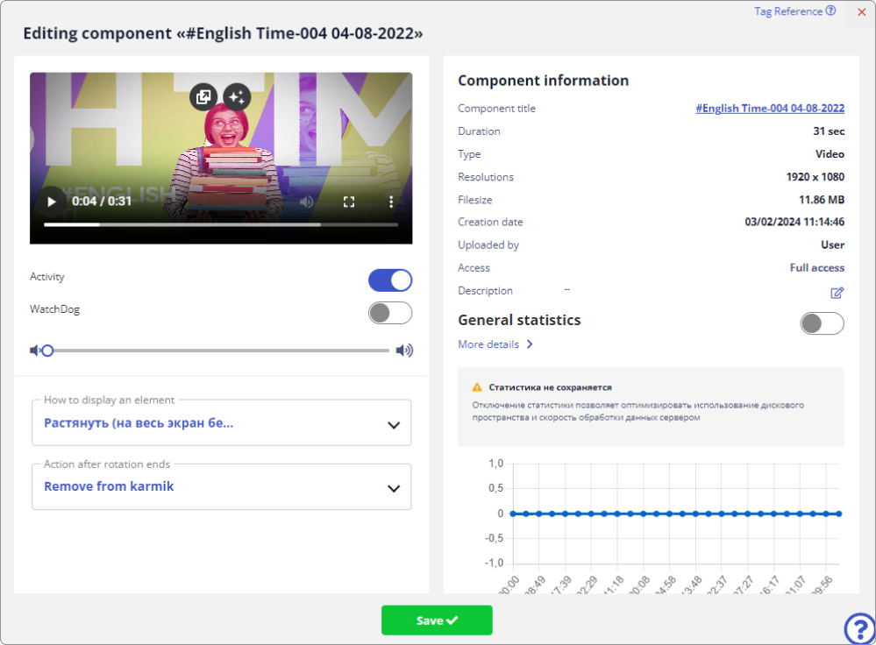
Task: Open How to display an element dropdown
Action: tap(221, 423)
